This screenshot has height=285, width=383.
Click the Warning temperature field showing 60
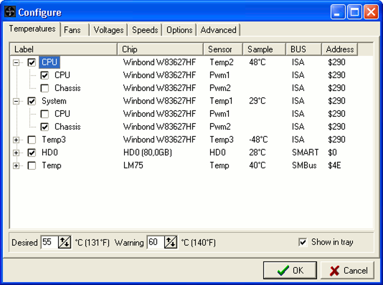click(155, 242)
